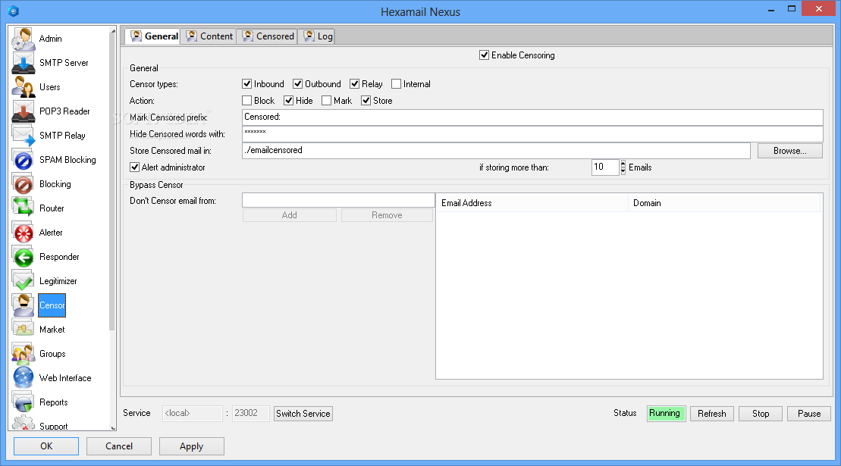
Task: Switch to the Content tab
Action: 209,36
